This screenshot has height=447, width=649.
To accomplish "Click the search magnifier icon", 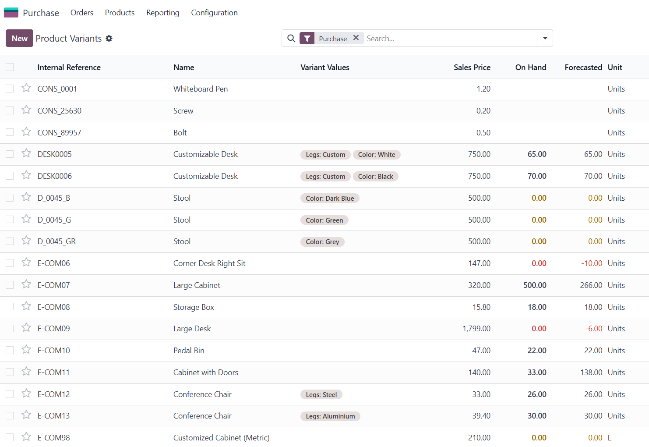I will point(291,39).
